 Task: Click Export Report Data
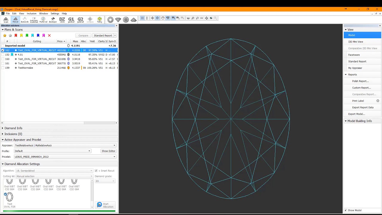363,107
